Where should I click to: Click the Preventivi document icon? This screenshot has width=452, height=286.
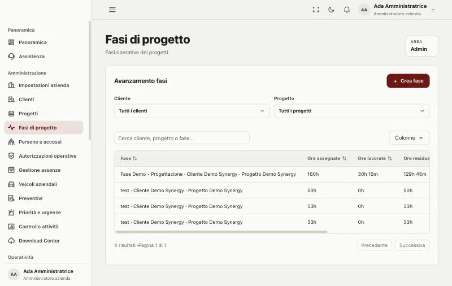point(11,198)
